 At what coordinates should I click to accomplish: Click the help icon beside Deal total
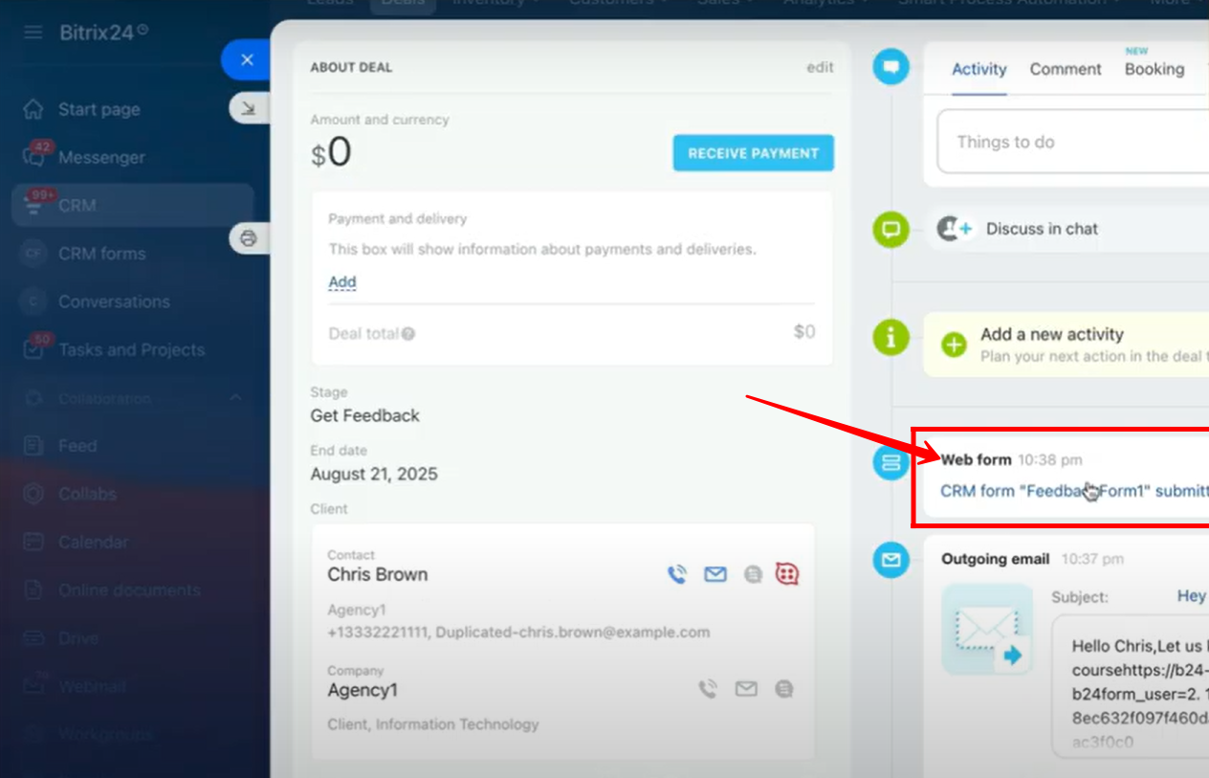point(408,334)
